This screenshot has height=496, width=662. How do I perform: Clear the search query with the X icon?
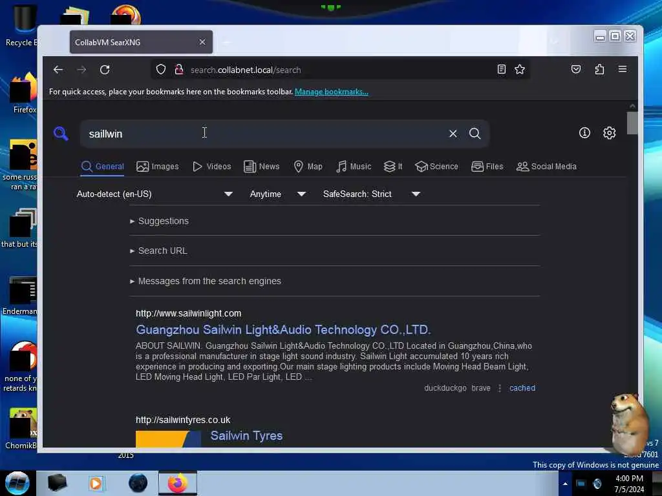(453, 134)
